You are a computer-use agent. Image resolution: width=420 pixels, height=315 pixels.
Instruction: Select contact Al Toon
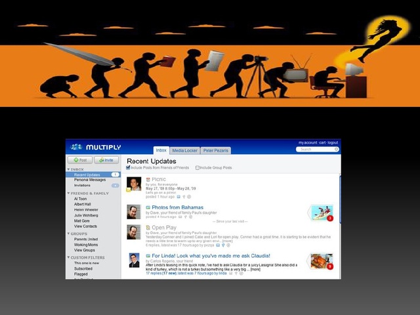[x=80, y=199]
